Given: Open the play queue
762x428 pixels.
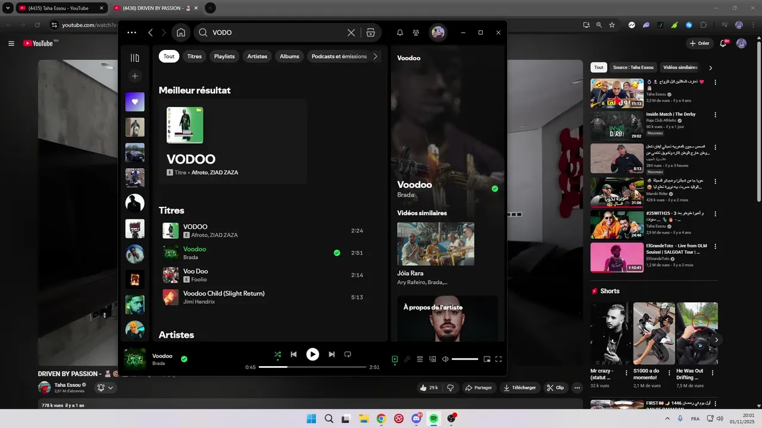Looking at the screenshot, I should coord(420,359).
